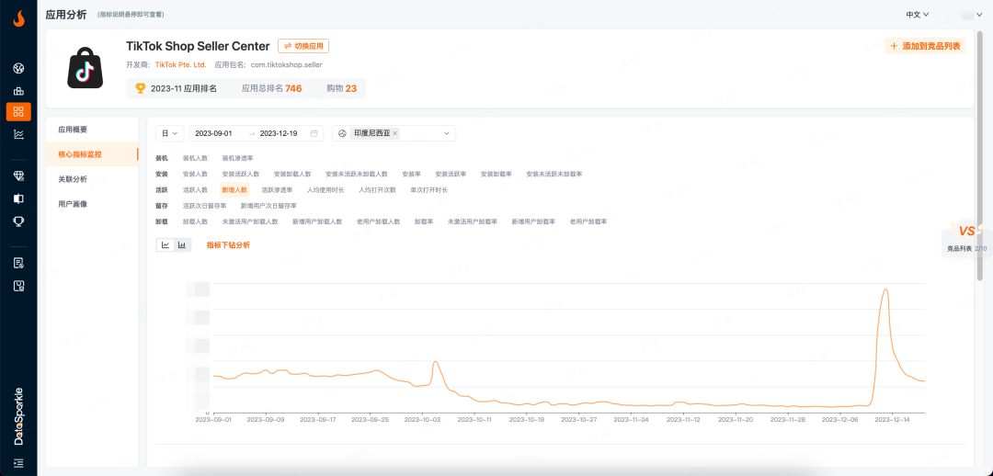Screen dimensions: 993x476
Task: Click the start date 2023-09-01 field
Action: tap(213, 133)
